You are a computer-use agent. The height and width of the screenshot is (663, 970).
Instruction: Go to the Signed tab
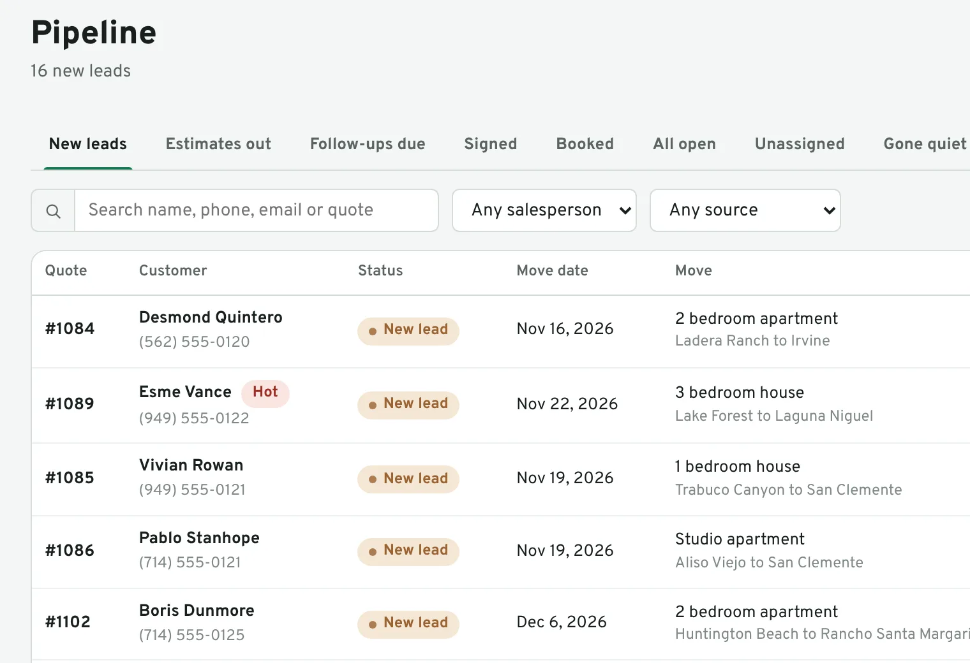click(491, 144)
